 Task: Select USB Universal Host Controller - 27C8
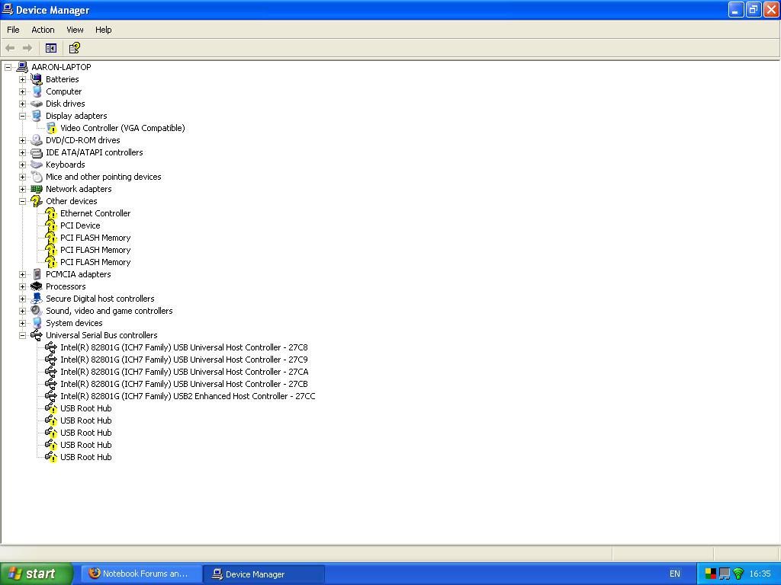click(x=184, y=347)
